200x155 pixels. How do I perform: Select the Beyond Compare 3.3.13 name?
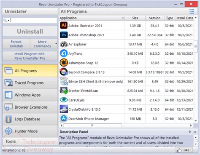(86, 72)
